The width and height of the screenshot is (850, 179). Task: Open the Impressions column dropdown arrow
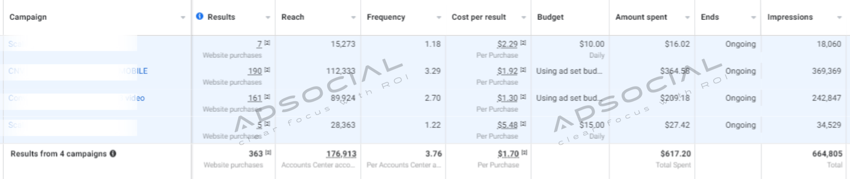(x=839, y=18)
